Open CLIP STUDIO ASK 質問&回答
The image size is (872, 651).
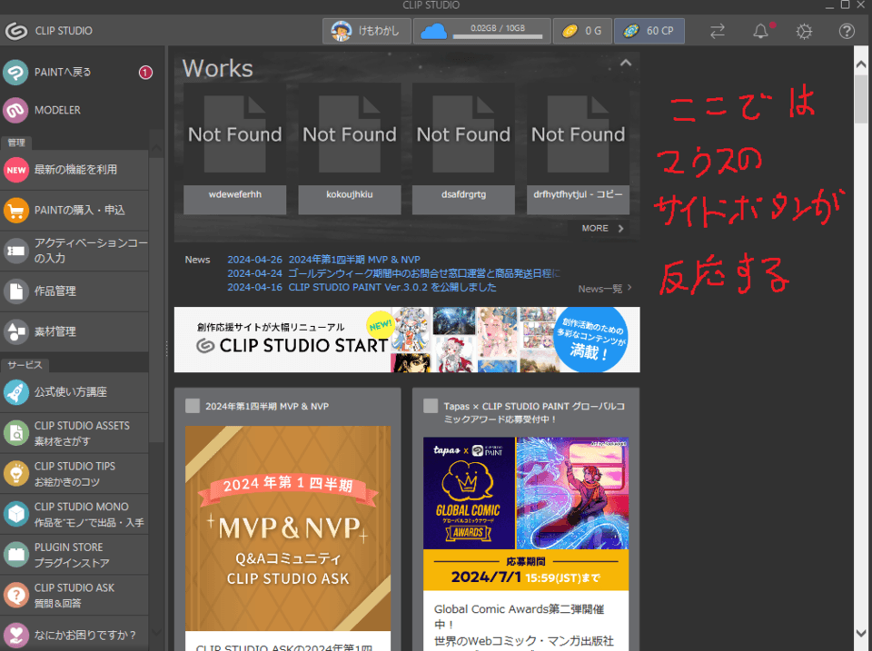74,596
